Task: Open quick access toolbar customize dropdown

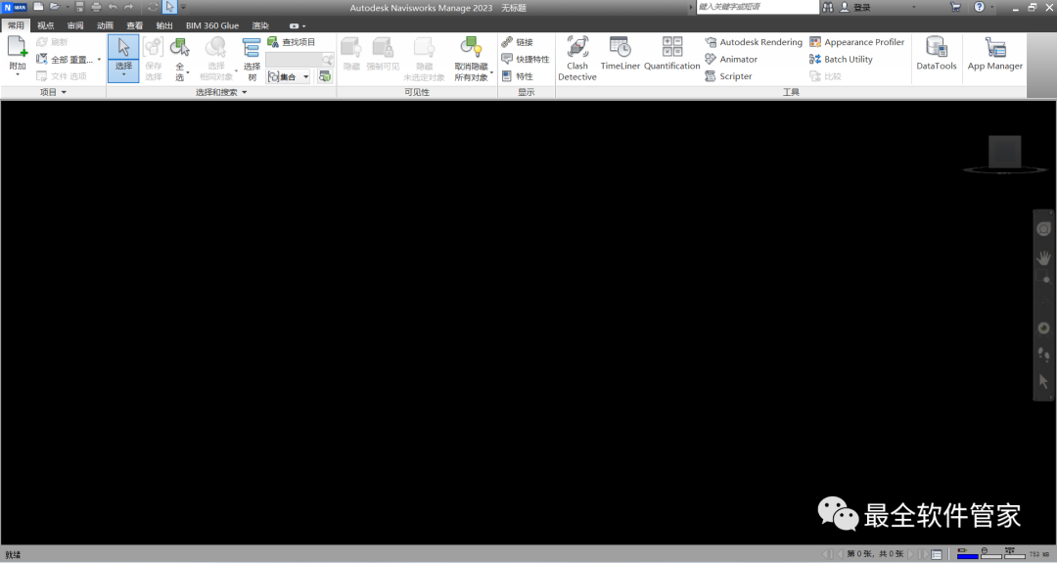Action: click(183, 7)
